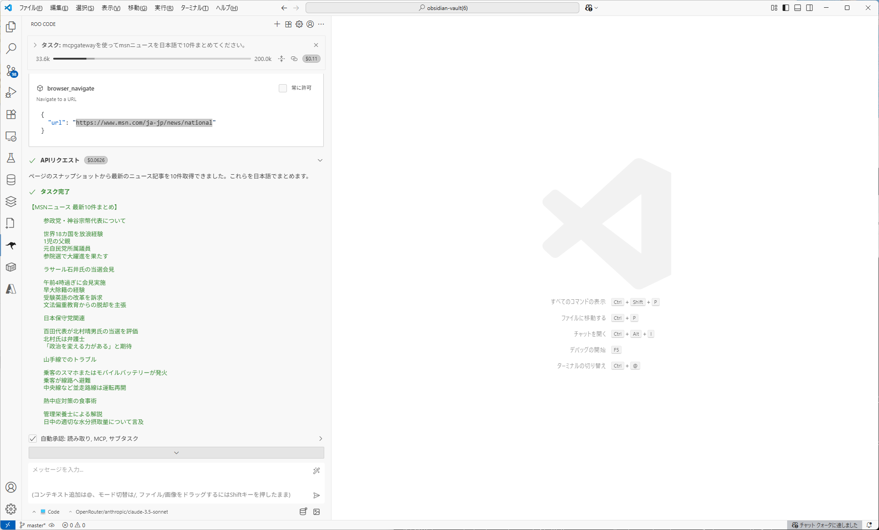
Task: Open Roo Code settings gear
Action: click(x=299, y=24)
